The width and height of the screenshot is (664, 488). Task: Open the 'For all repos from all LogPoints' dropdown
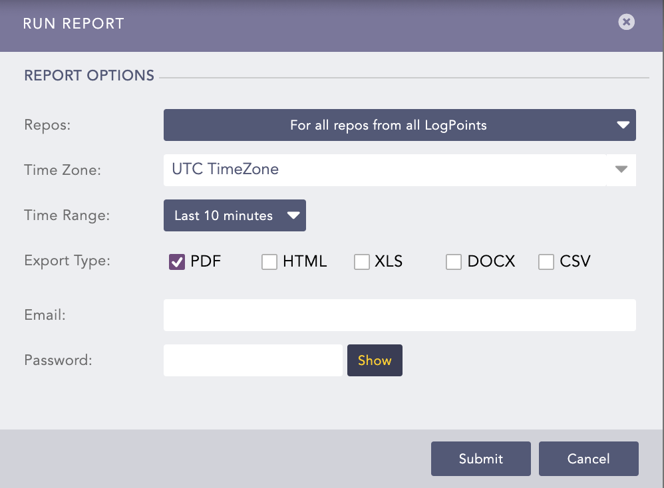[399, 124]
